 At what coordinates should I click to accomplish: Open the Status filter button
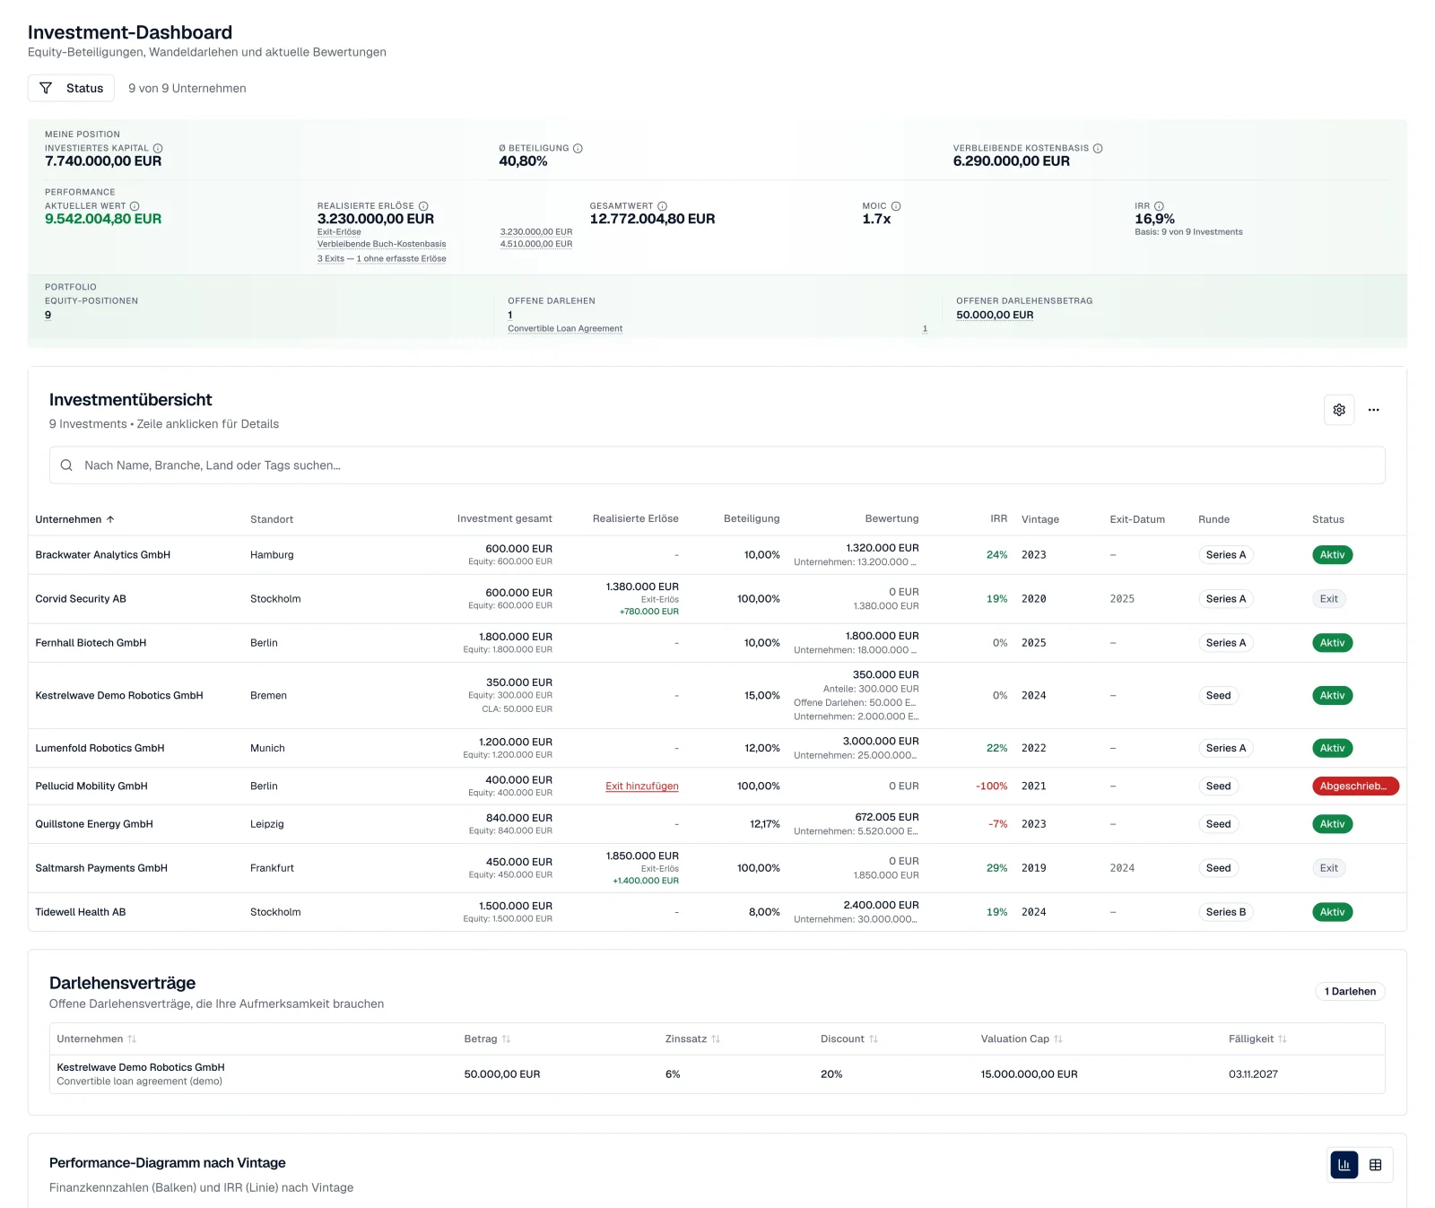[71, 88]
